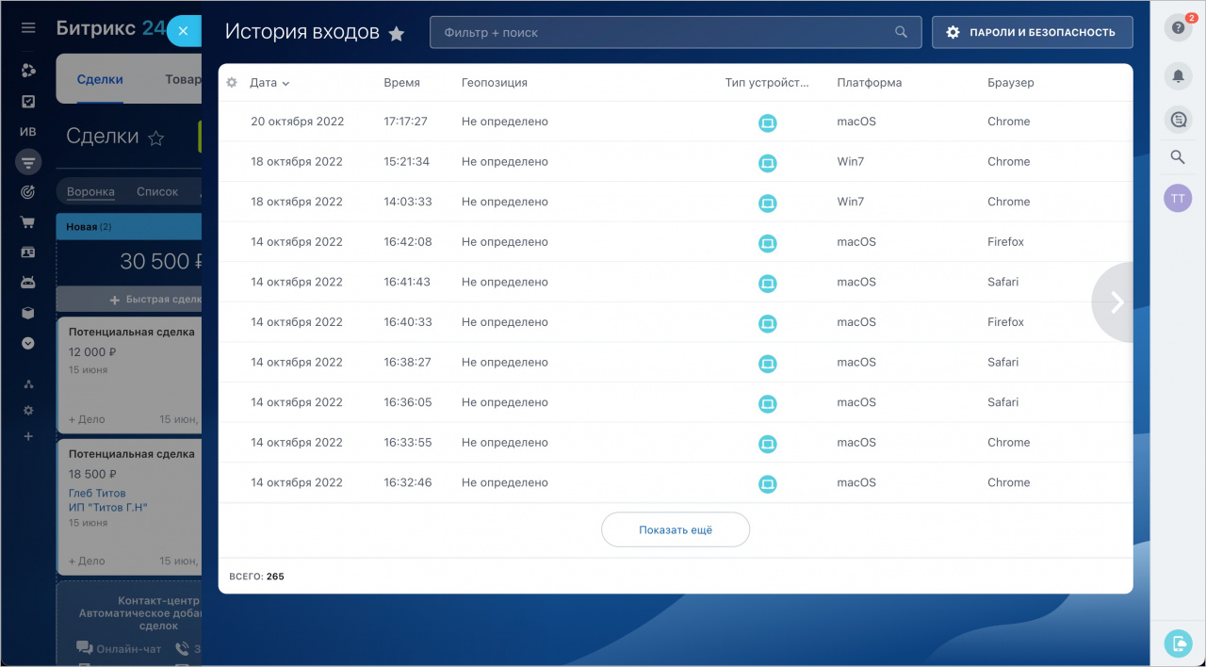Open the shopping cart icon in sidebar
Screen dimensions: 1206x667
coord(28,223)
